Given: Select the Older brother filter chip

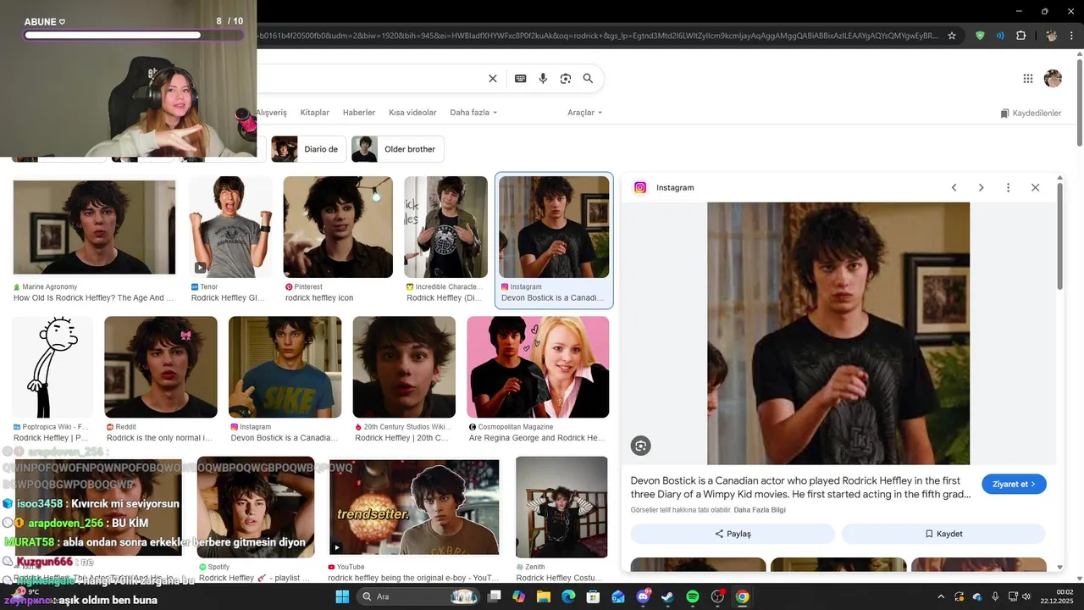Looking at the screenshot, I should pos(397,149).
